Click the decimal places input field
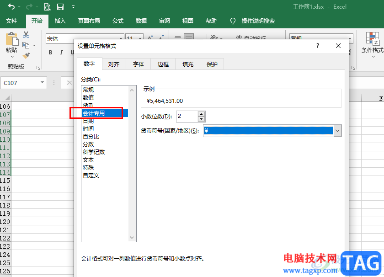384x277 pixels. [x=187, y=117]
